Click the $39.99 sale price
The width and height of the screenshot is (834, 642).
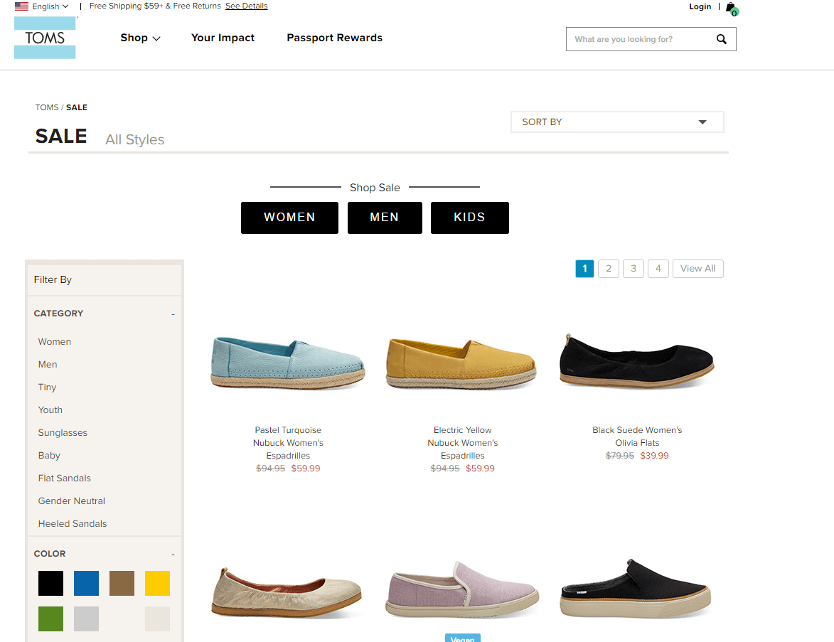(654, 455)
